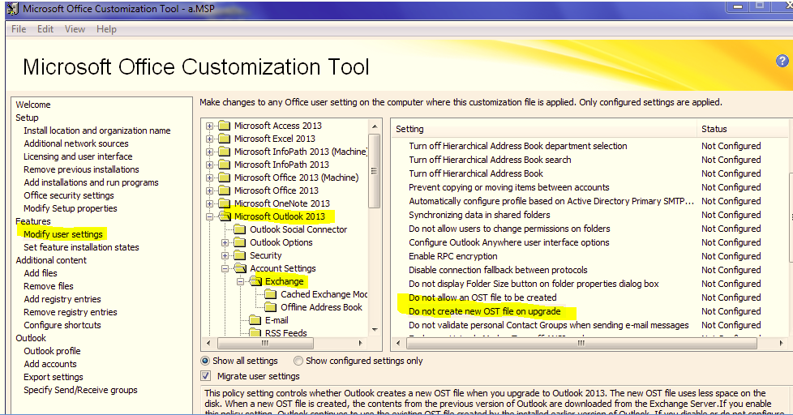
Task: Select 'Do not allow an OST file to be created'
Action: pos(482,297)
